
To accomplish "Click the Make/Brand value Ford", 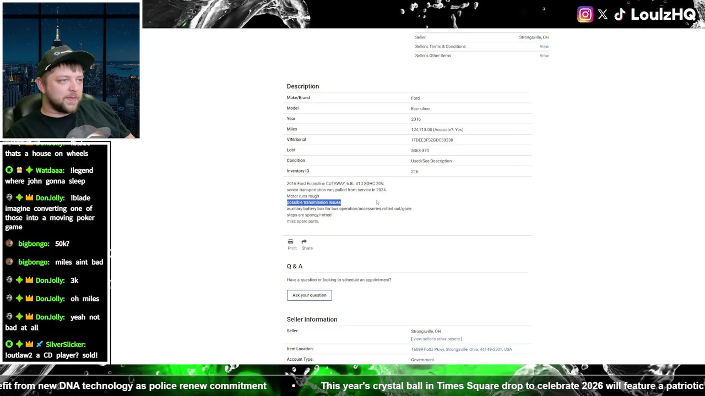I will pos(415,98).
